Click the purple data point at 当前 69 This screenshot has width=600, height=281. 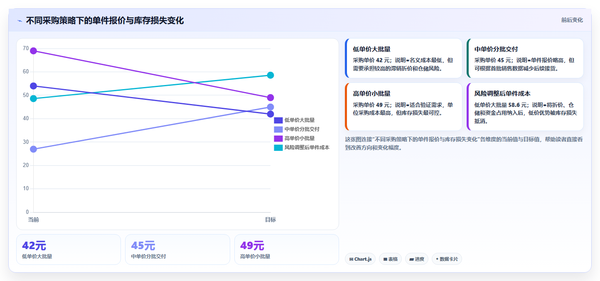pos(33,51)
